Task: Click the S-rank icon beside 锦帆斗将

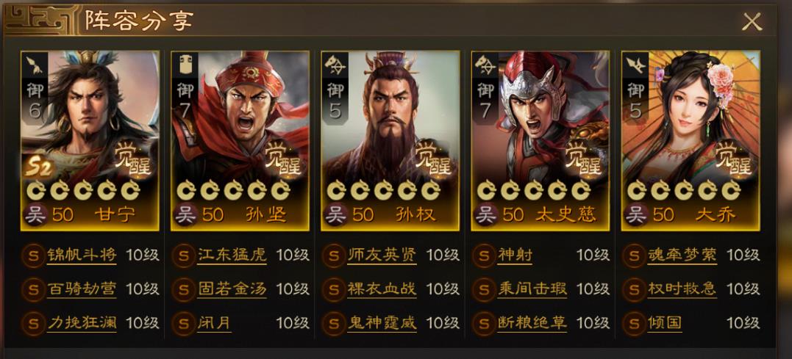Action: click(x=33, y=255)
